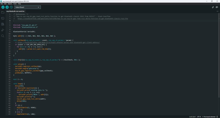
Task: Open the Search sidebar icon
Action: point(3,36)
